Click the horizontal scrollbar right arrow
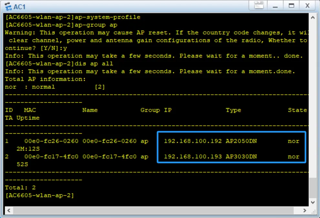This screenshot has height=218, width=320. tap(304, 210)
